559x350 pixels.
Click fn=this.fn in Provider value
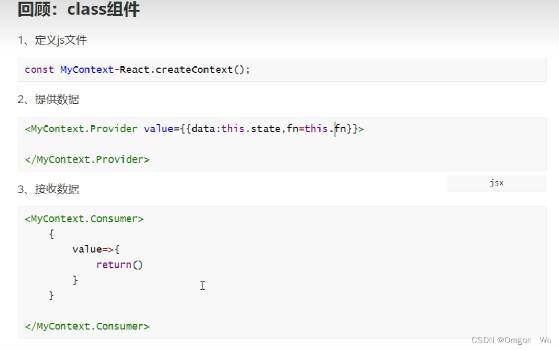[316, 128]
